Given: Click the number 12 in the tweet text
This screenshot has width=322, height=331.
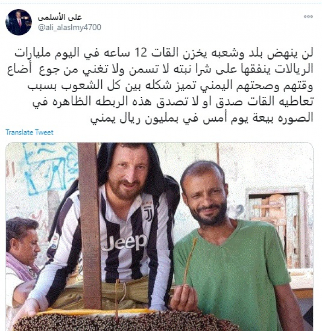Looking at the screenshot, I should pyautogui.click(x=141, y=52).
